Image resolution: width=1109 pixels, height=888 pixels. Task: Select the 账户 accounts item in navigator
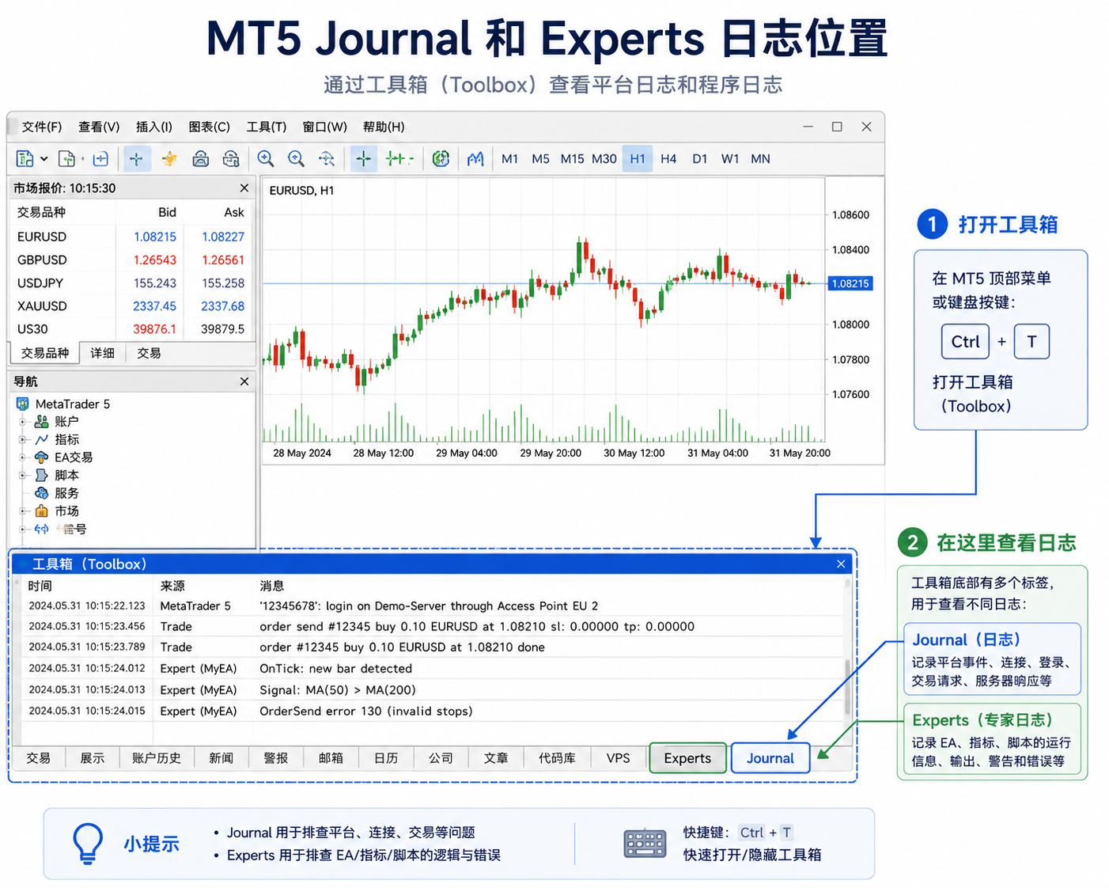pos(57,422)
